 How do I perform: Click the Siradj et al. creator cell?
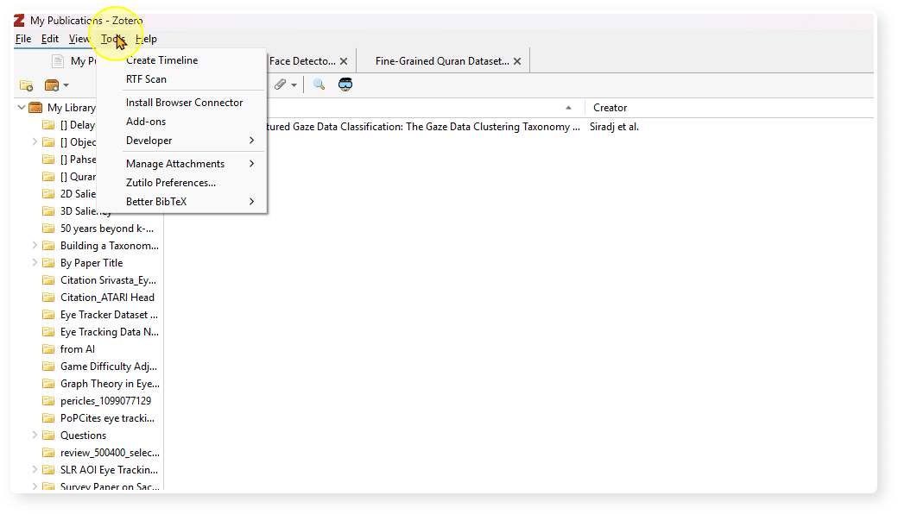(614, 127)
